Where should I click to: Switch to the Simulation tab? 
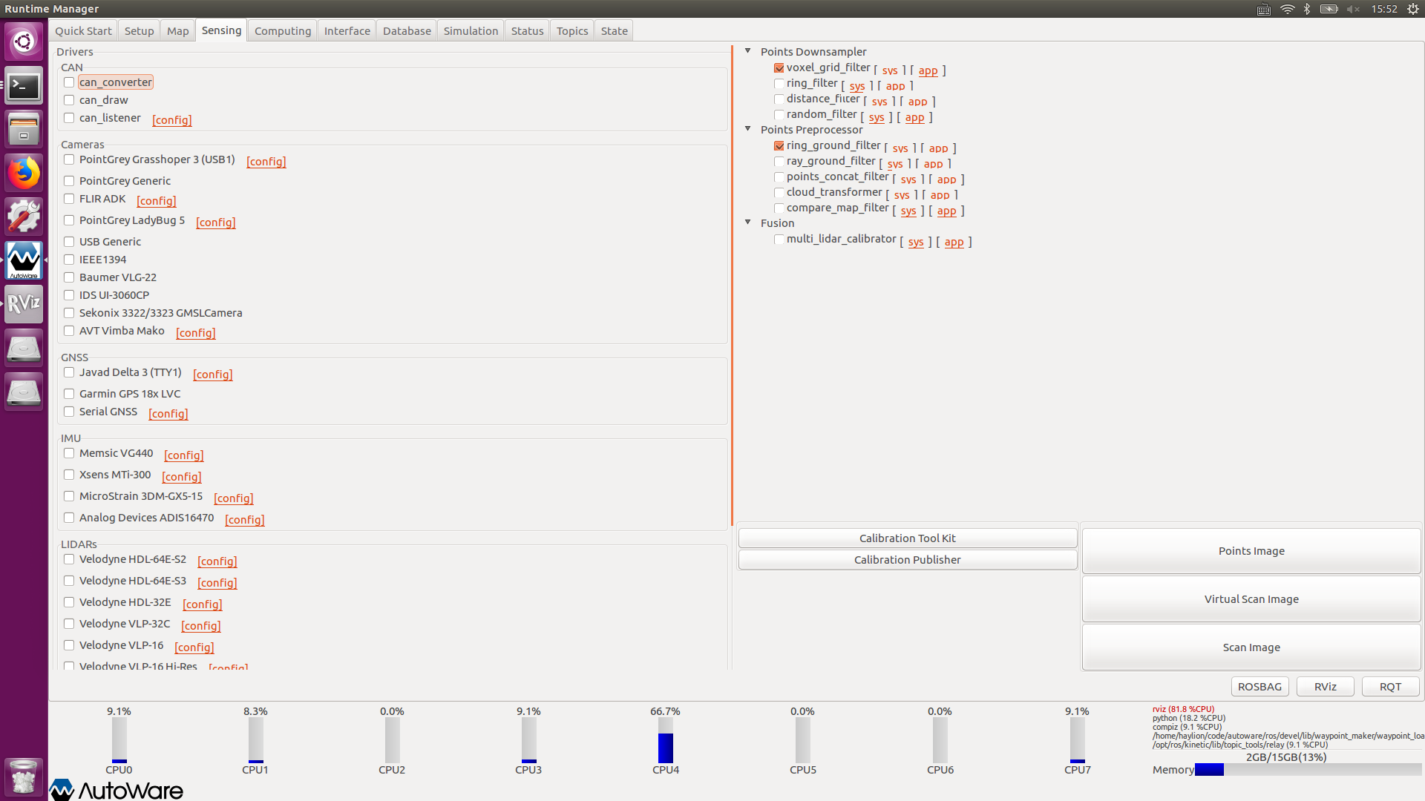pyautogui.click(x=471, y=31)
